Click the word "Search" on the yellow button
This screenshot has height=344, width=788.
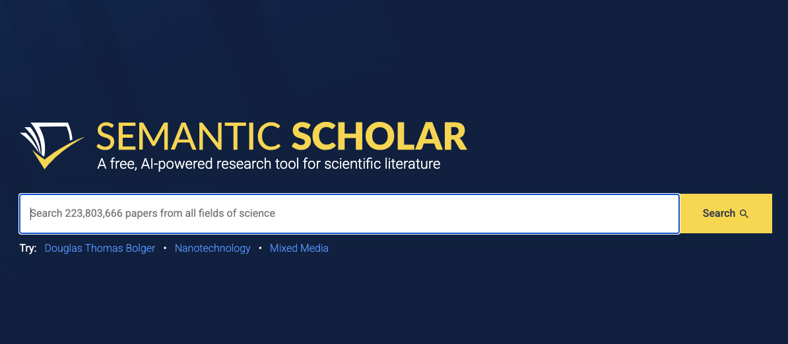click(719, 214)
